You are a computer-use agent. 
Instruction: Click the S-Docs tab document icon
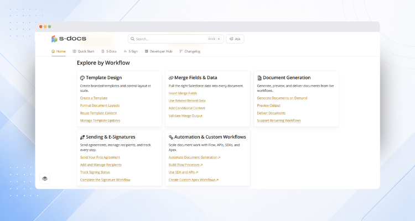[103, 51]
